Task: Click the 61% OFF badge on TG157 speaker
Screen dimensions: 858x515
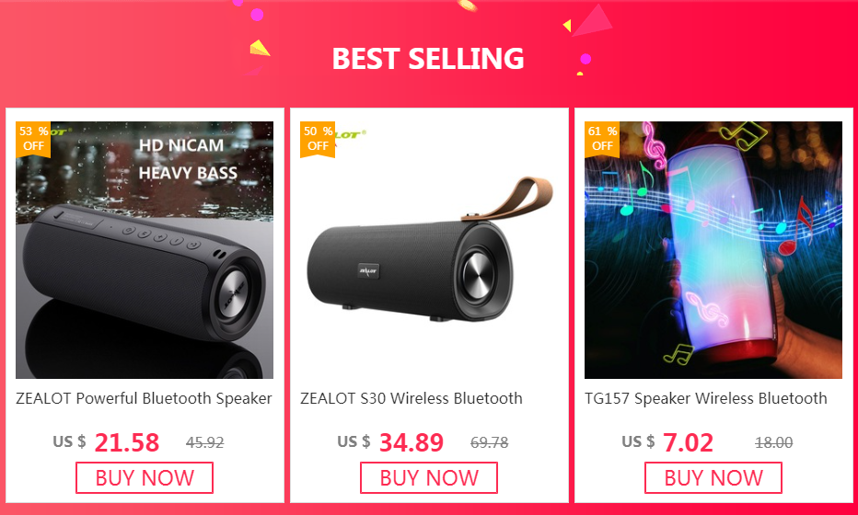Action: point(602,140)
